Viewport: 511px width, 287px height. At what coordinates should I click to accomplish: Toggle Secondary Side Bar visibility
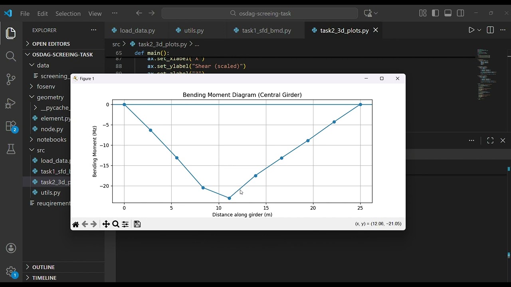coord(460,13)
